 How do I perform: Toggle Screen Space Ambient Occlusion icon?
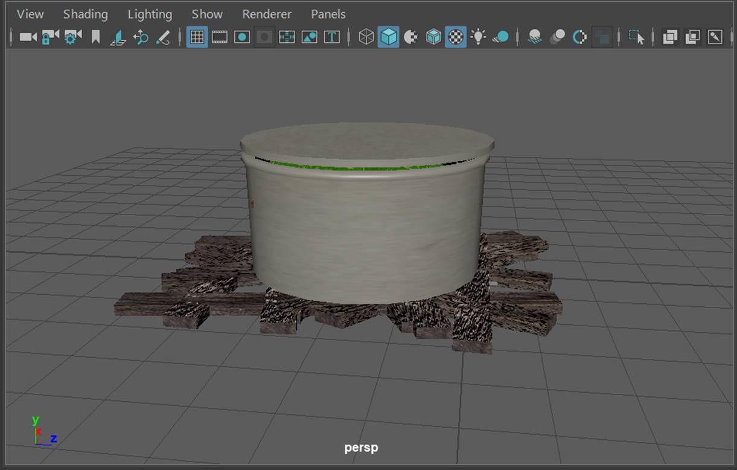pyautogui.click(x=534, y=37)
